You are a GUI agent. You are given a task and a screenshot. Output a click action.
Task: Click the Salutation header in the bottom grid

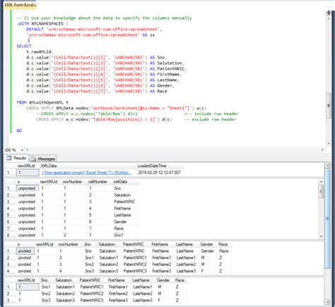click(64, 280)
